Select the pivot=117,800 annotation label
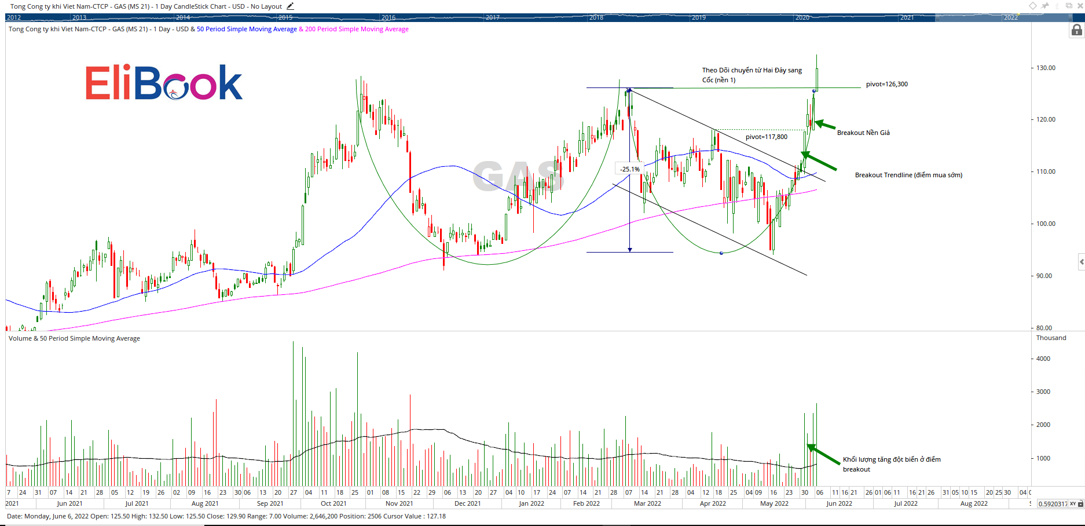Viewport: 1085px width, 526px height. (766, 137)
